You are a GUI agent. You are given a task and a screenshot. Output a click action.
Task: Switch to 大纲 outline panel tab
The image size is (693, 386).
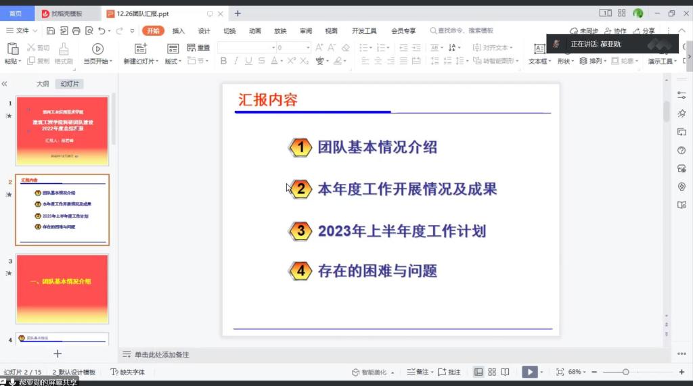43,83
